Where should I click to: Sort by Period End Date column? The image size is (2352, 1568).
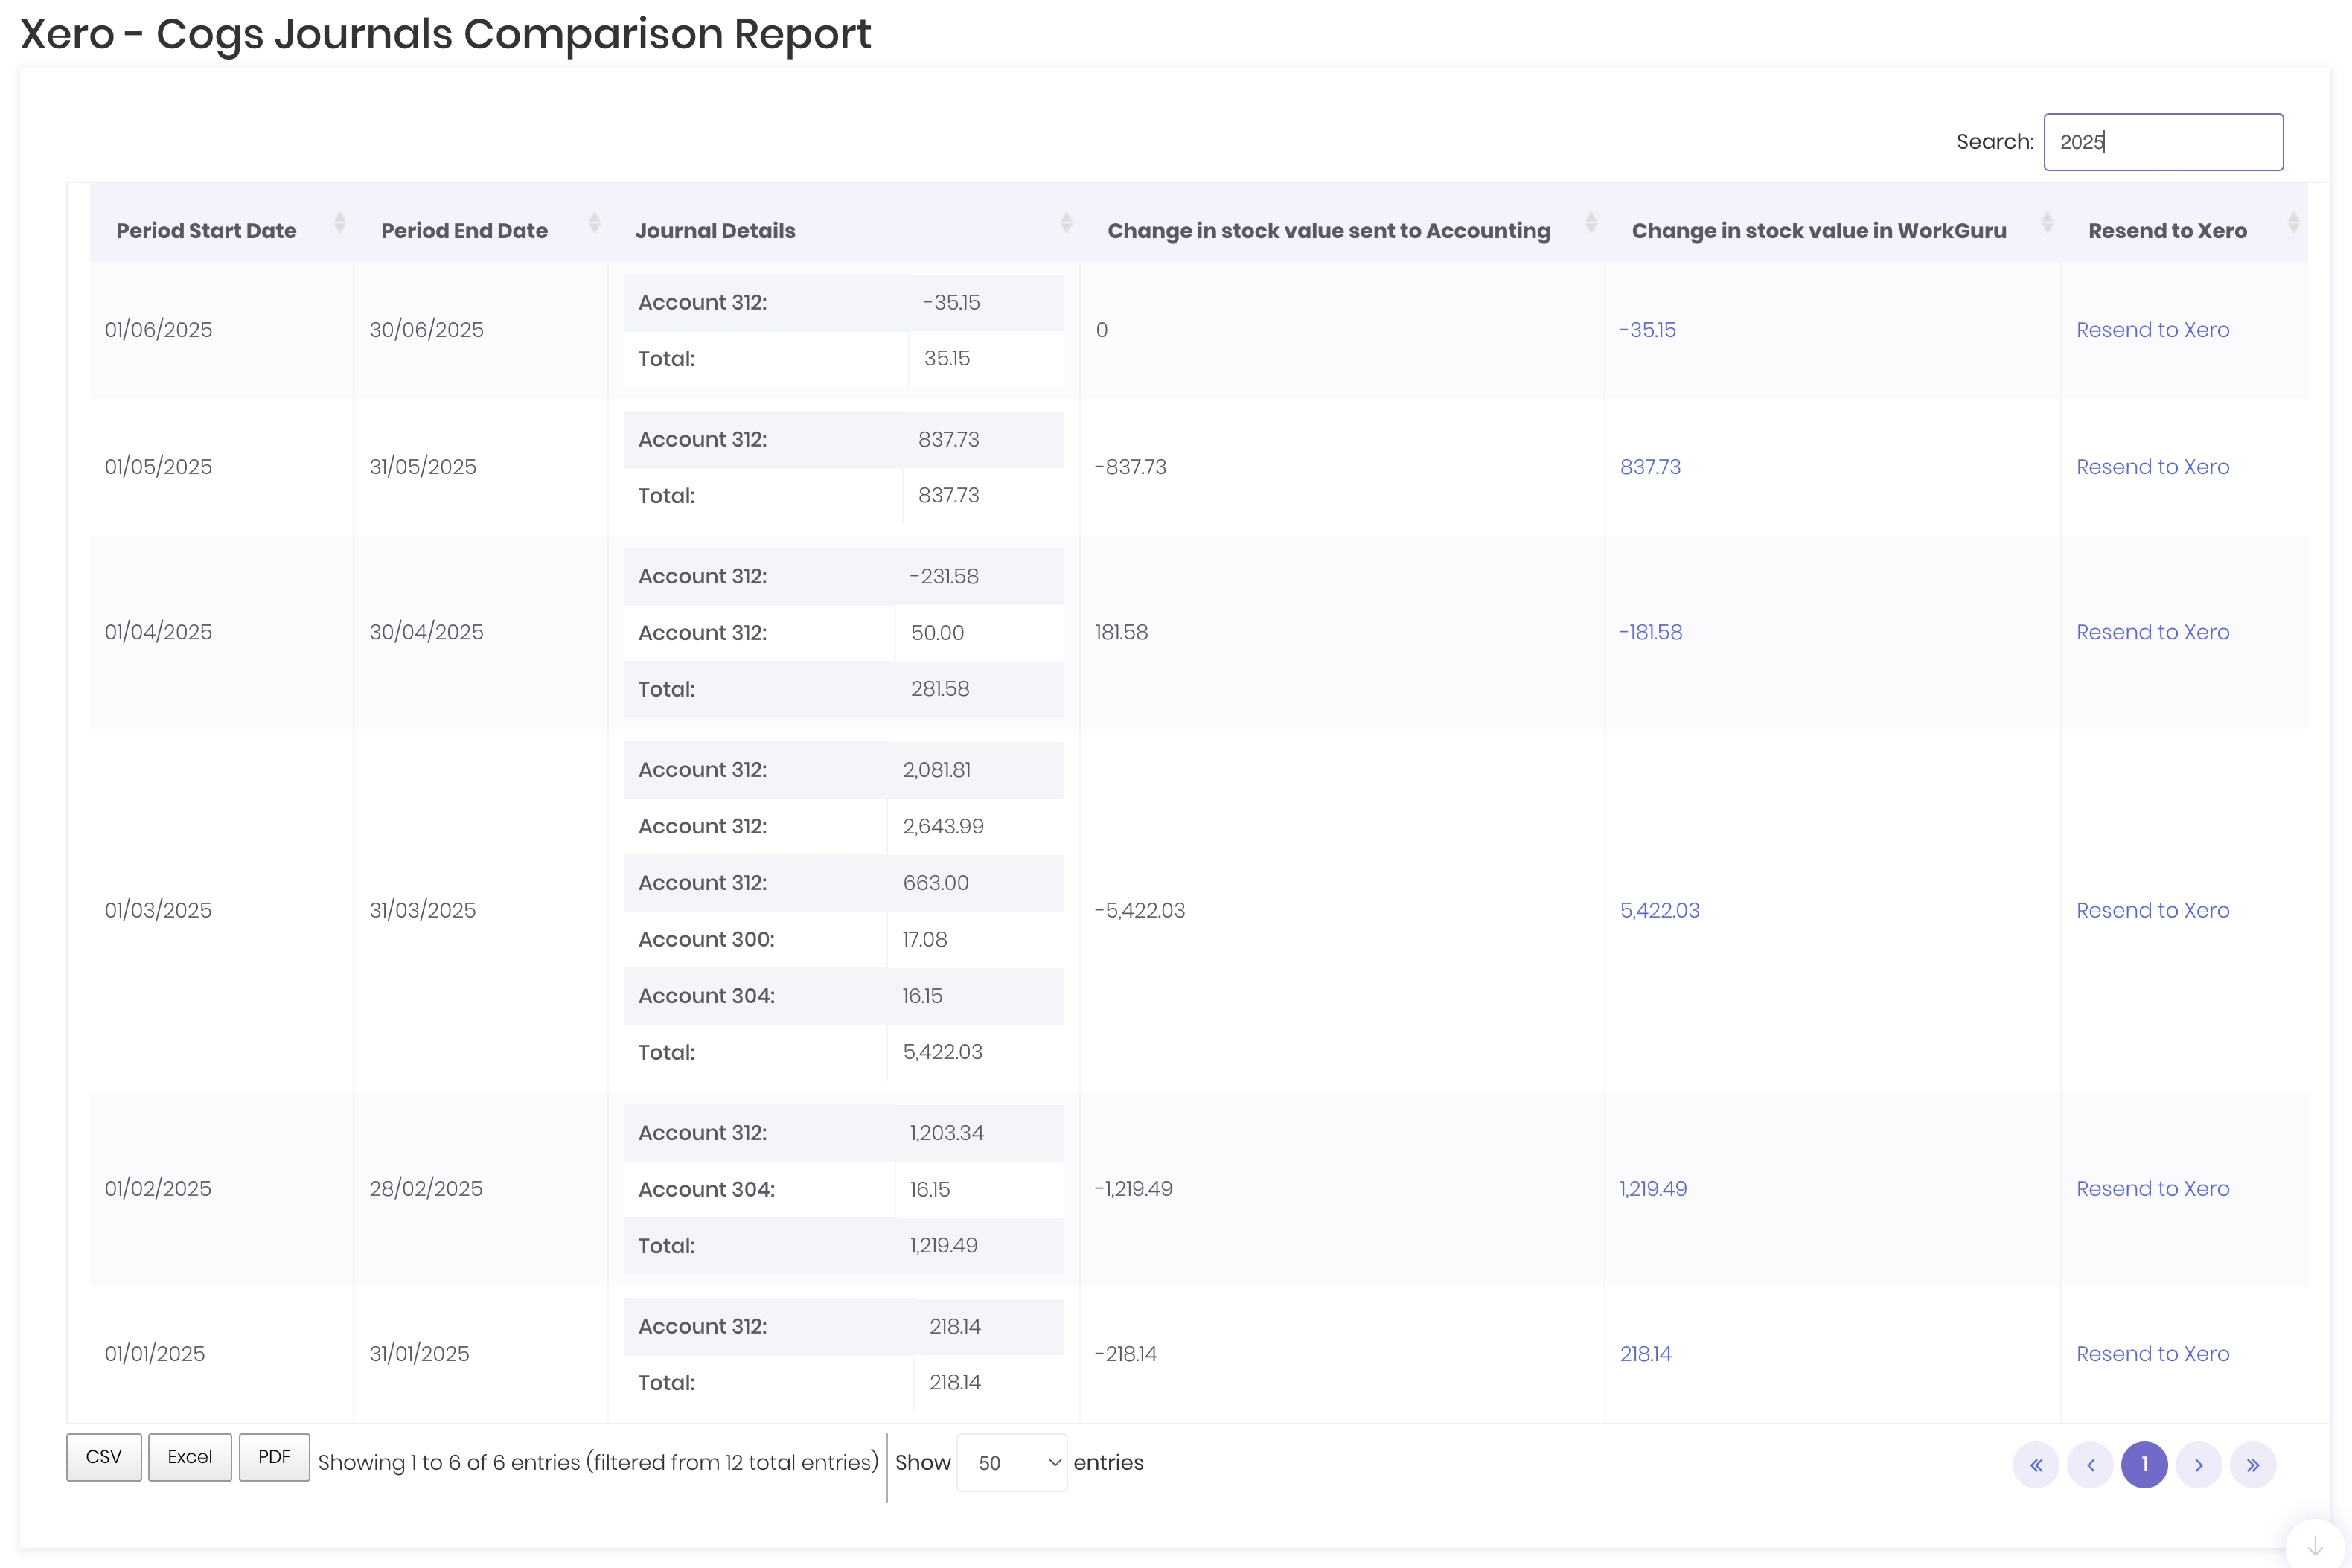[x=594, y=223]
